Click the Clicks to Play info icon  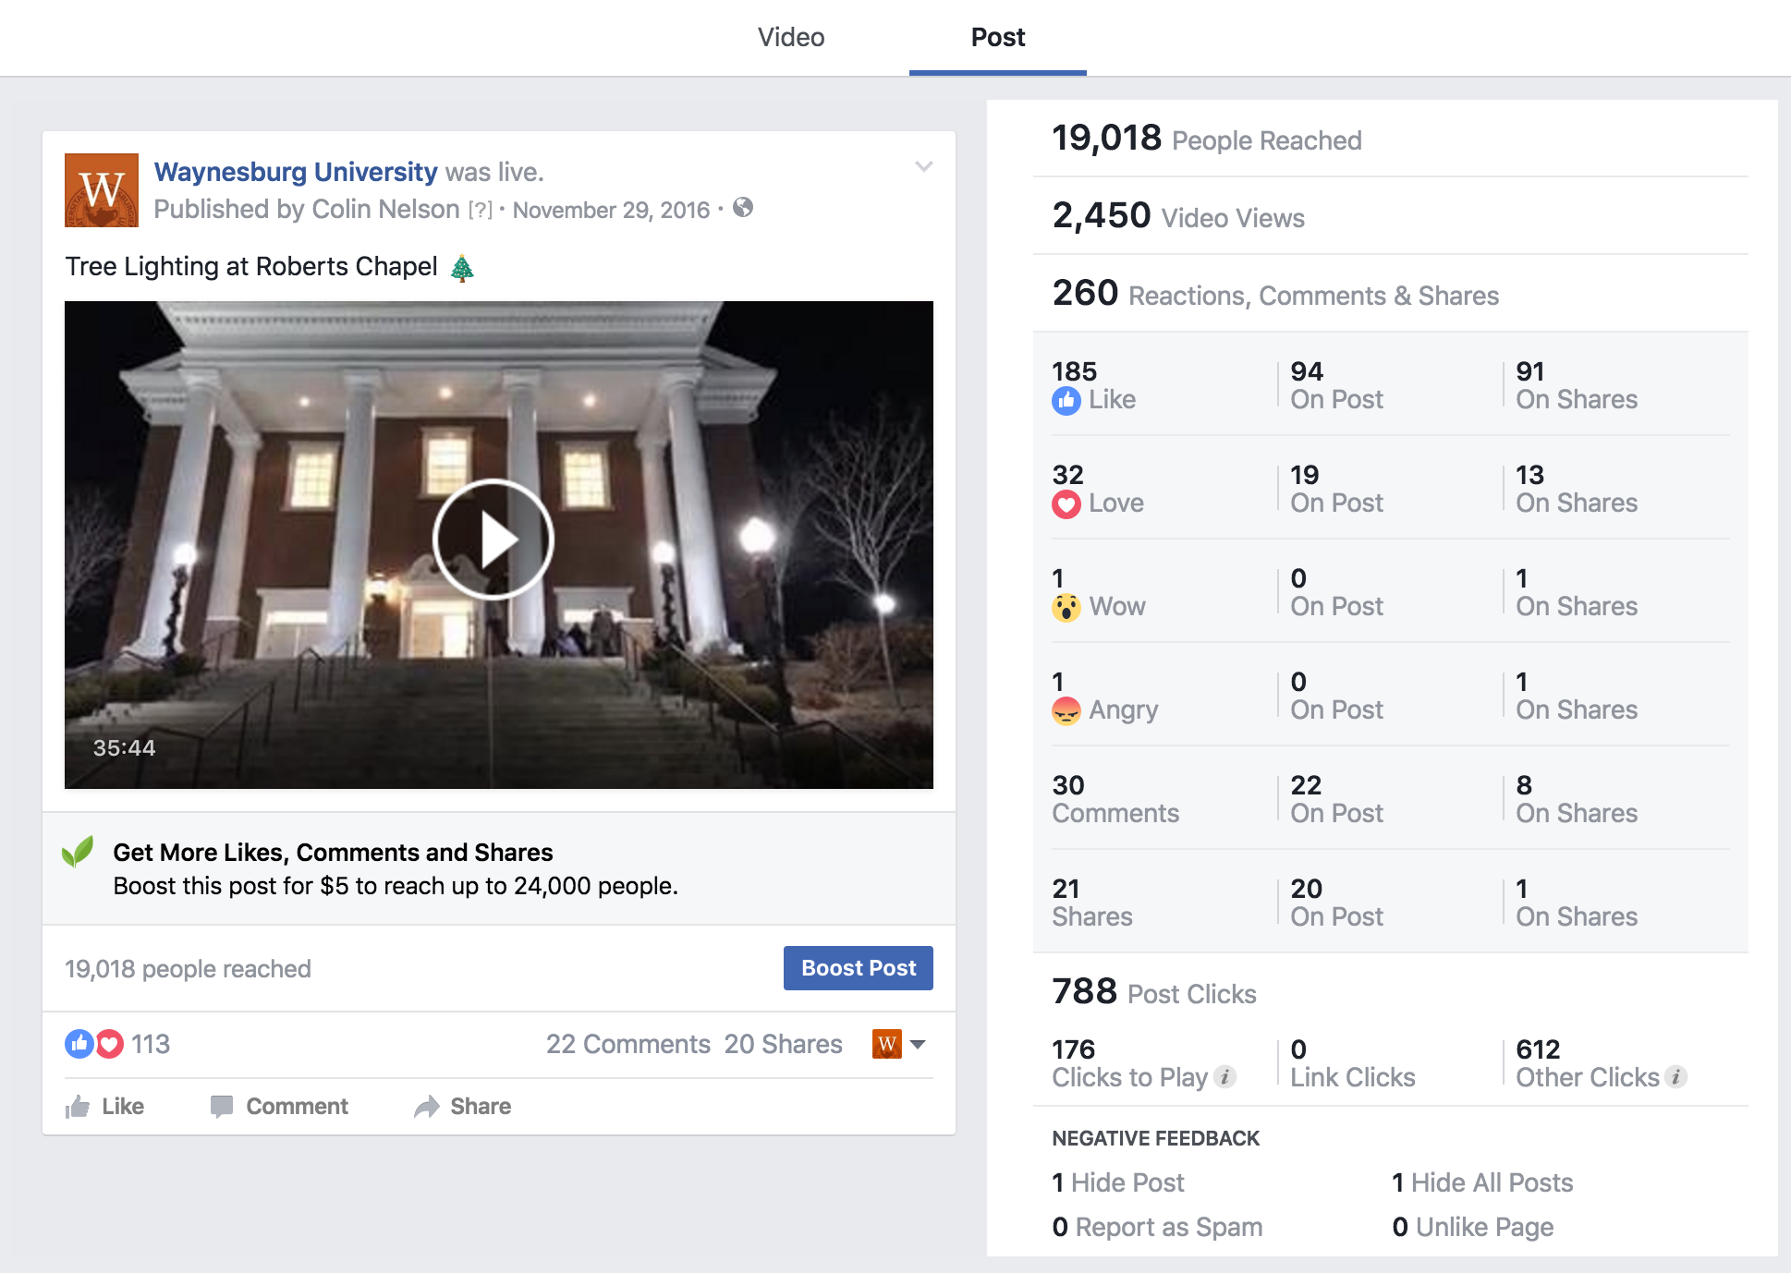1224,1077
